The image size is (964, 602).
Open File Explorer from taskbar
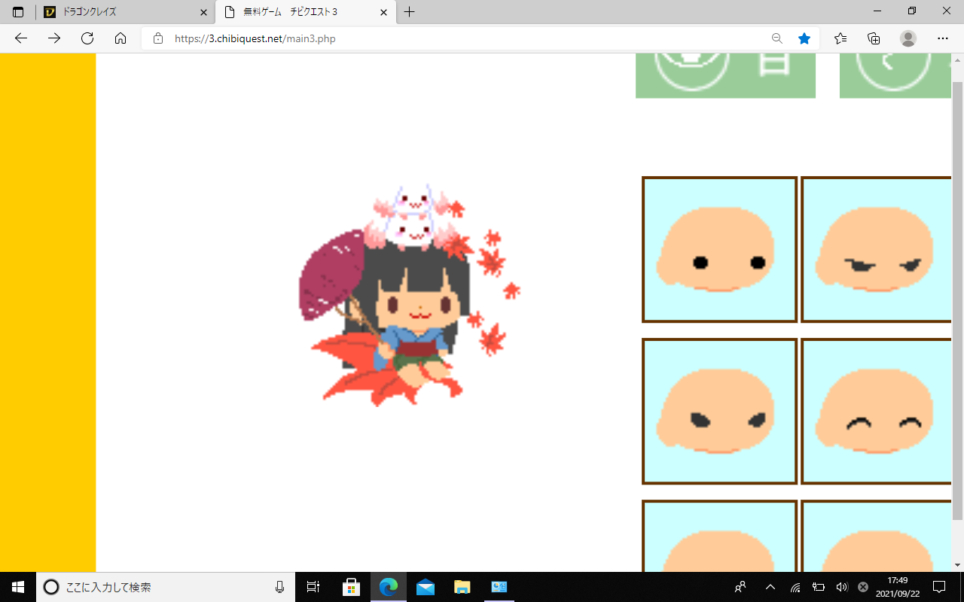tap(462, 587)
